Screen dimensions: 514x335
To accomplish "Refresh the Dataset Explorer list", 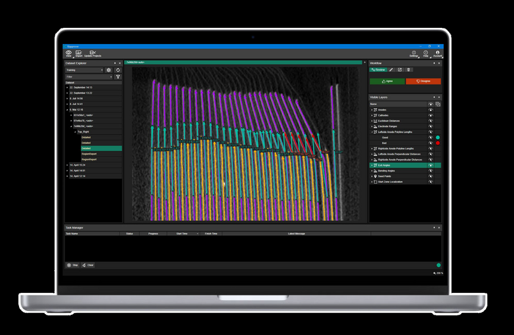I will click(x=118, y=70).
